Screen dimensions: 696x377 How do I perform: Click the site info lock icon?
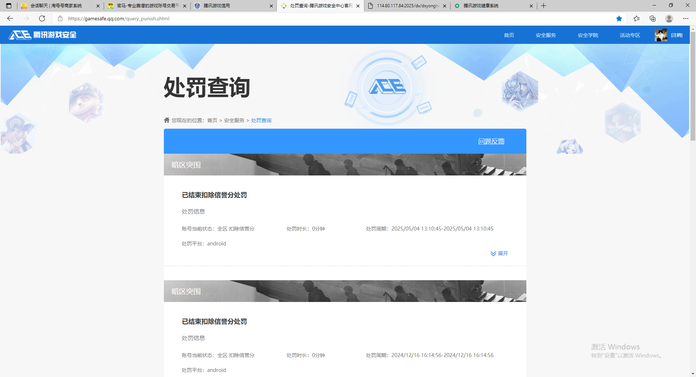60,18
